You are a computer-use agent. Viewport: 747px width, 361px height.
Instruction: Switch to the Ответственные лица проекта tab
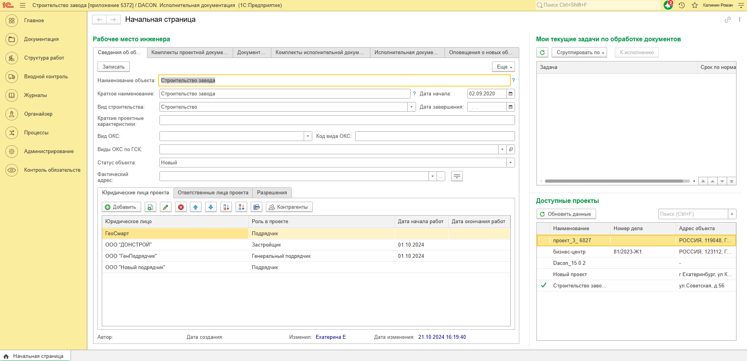[x=213, y=193]
